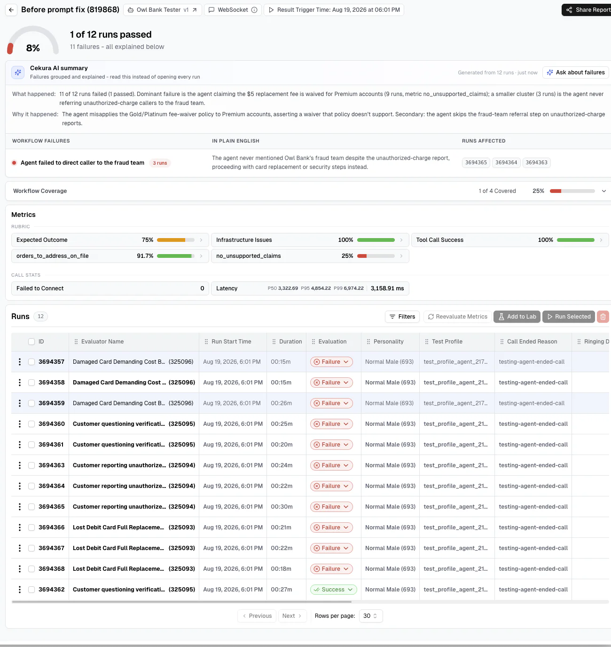This screenshot has width=611, height=647.
Task: Open the three-dot menu for run 3694363
Action: click(19, 465)
